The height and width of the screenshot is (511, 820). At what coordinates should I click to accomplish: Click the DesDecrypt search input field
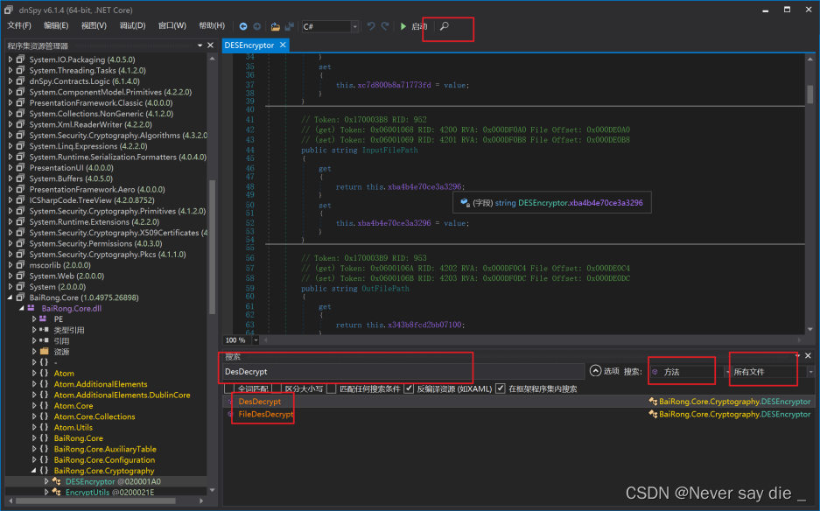[403, 371]
